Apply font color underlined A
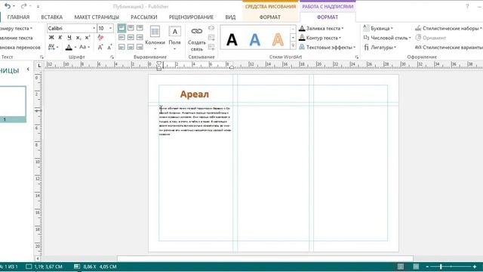The height and width of the screenshot is (272, 483). point(69,47)
